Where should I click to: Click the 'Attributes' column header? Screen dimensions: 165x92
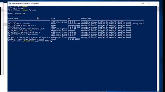pos(86,18)
